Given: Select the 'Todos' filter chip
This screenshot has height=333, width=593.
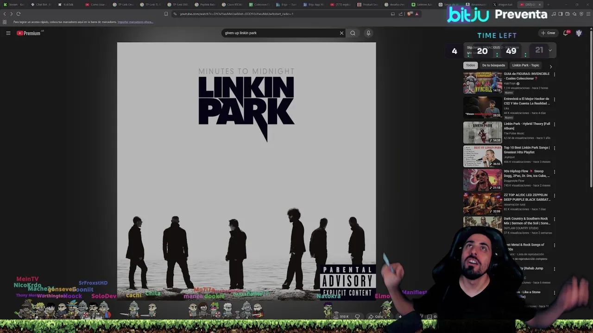Looking at the screenshot, I should (470, 65).
